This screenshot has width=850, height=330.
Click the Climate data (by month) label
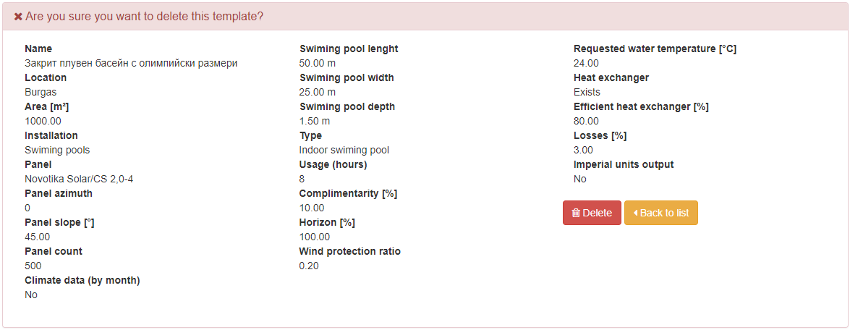(x=82, y=280)
